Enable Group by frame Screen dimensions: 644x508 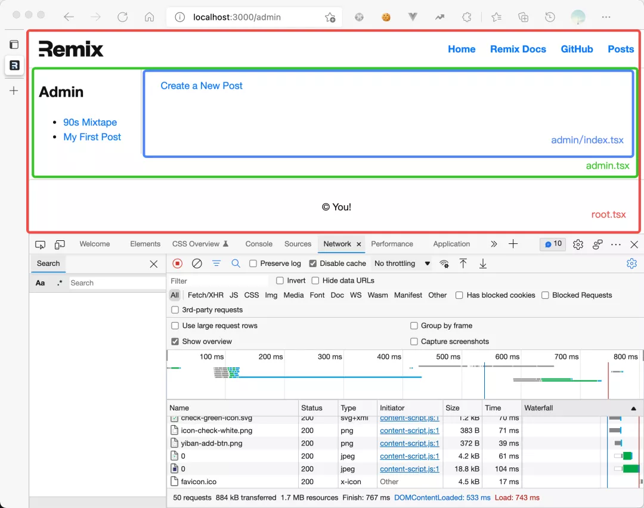414,326
